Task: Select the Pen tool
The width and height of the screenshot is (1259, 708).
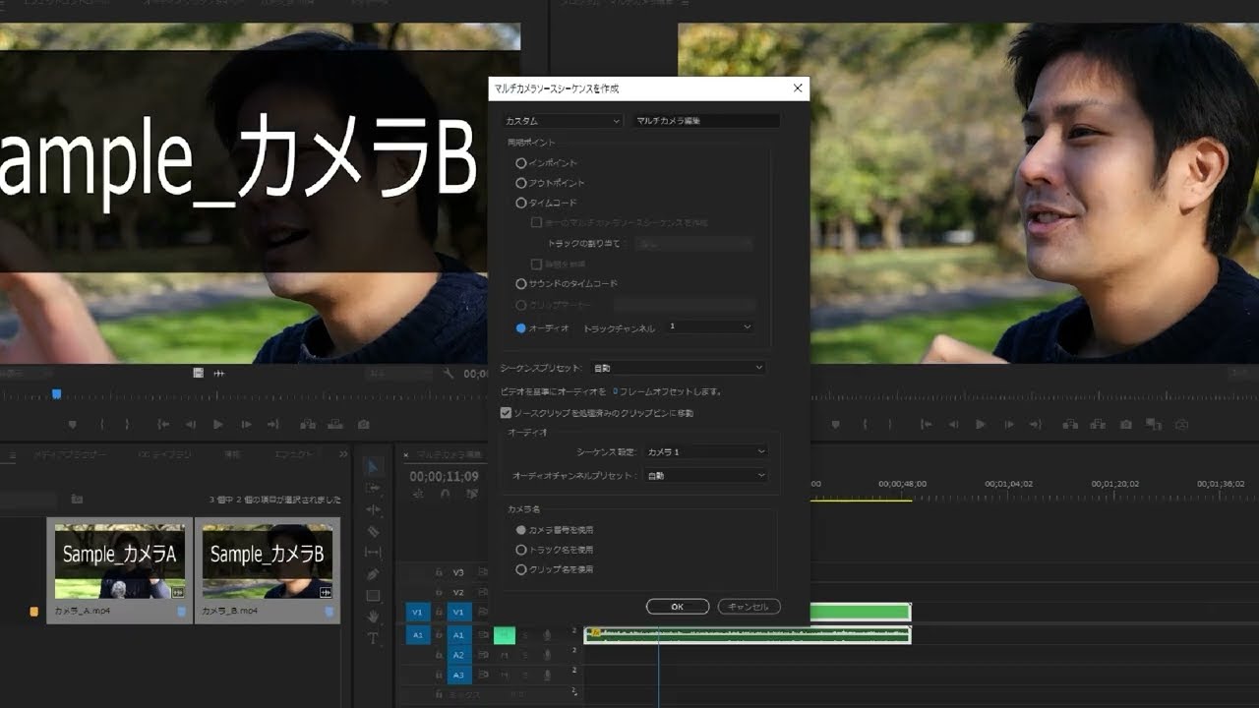Action: (x=373, y=573)
